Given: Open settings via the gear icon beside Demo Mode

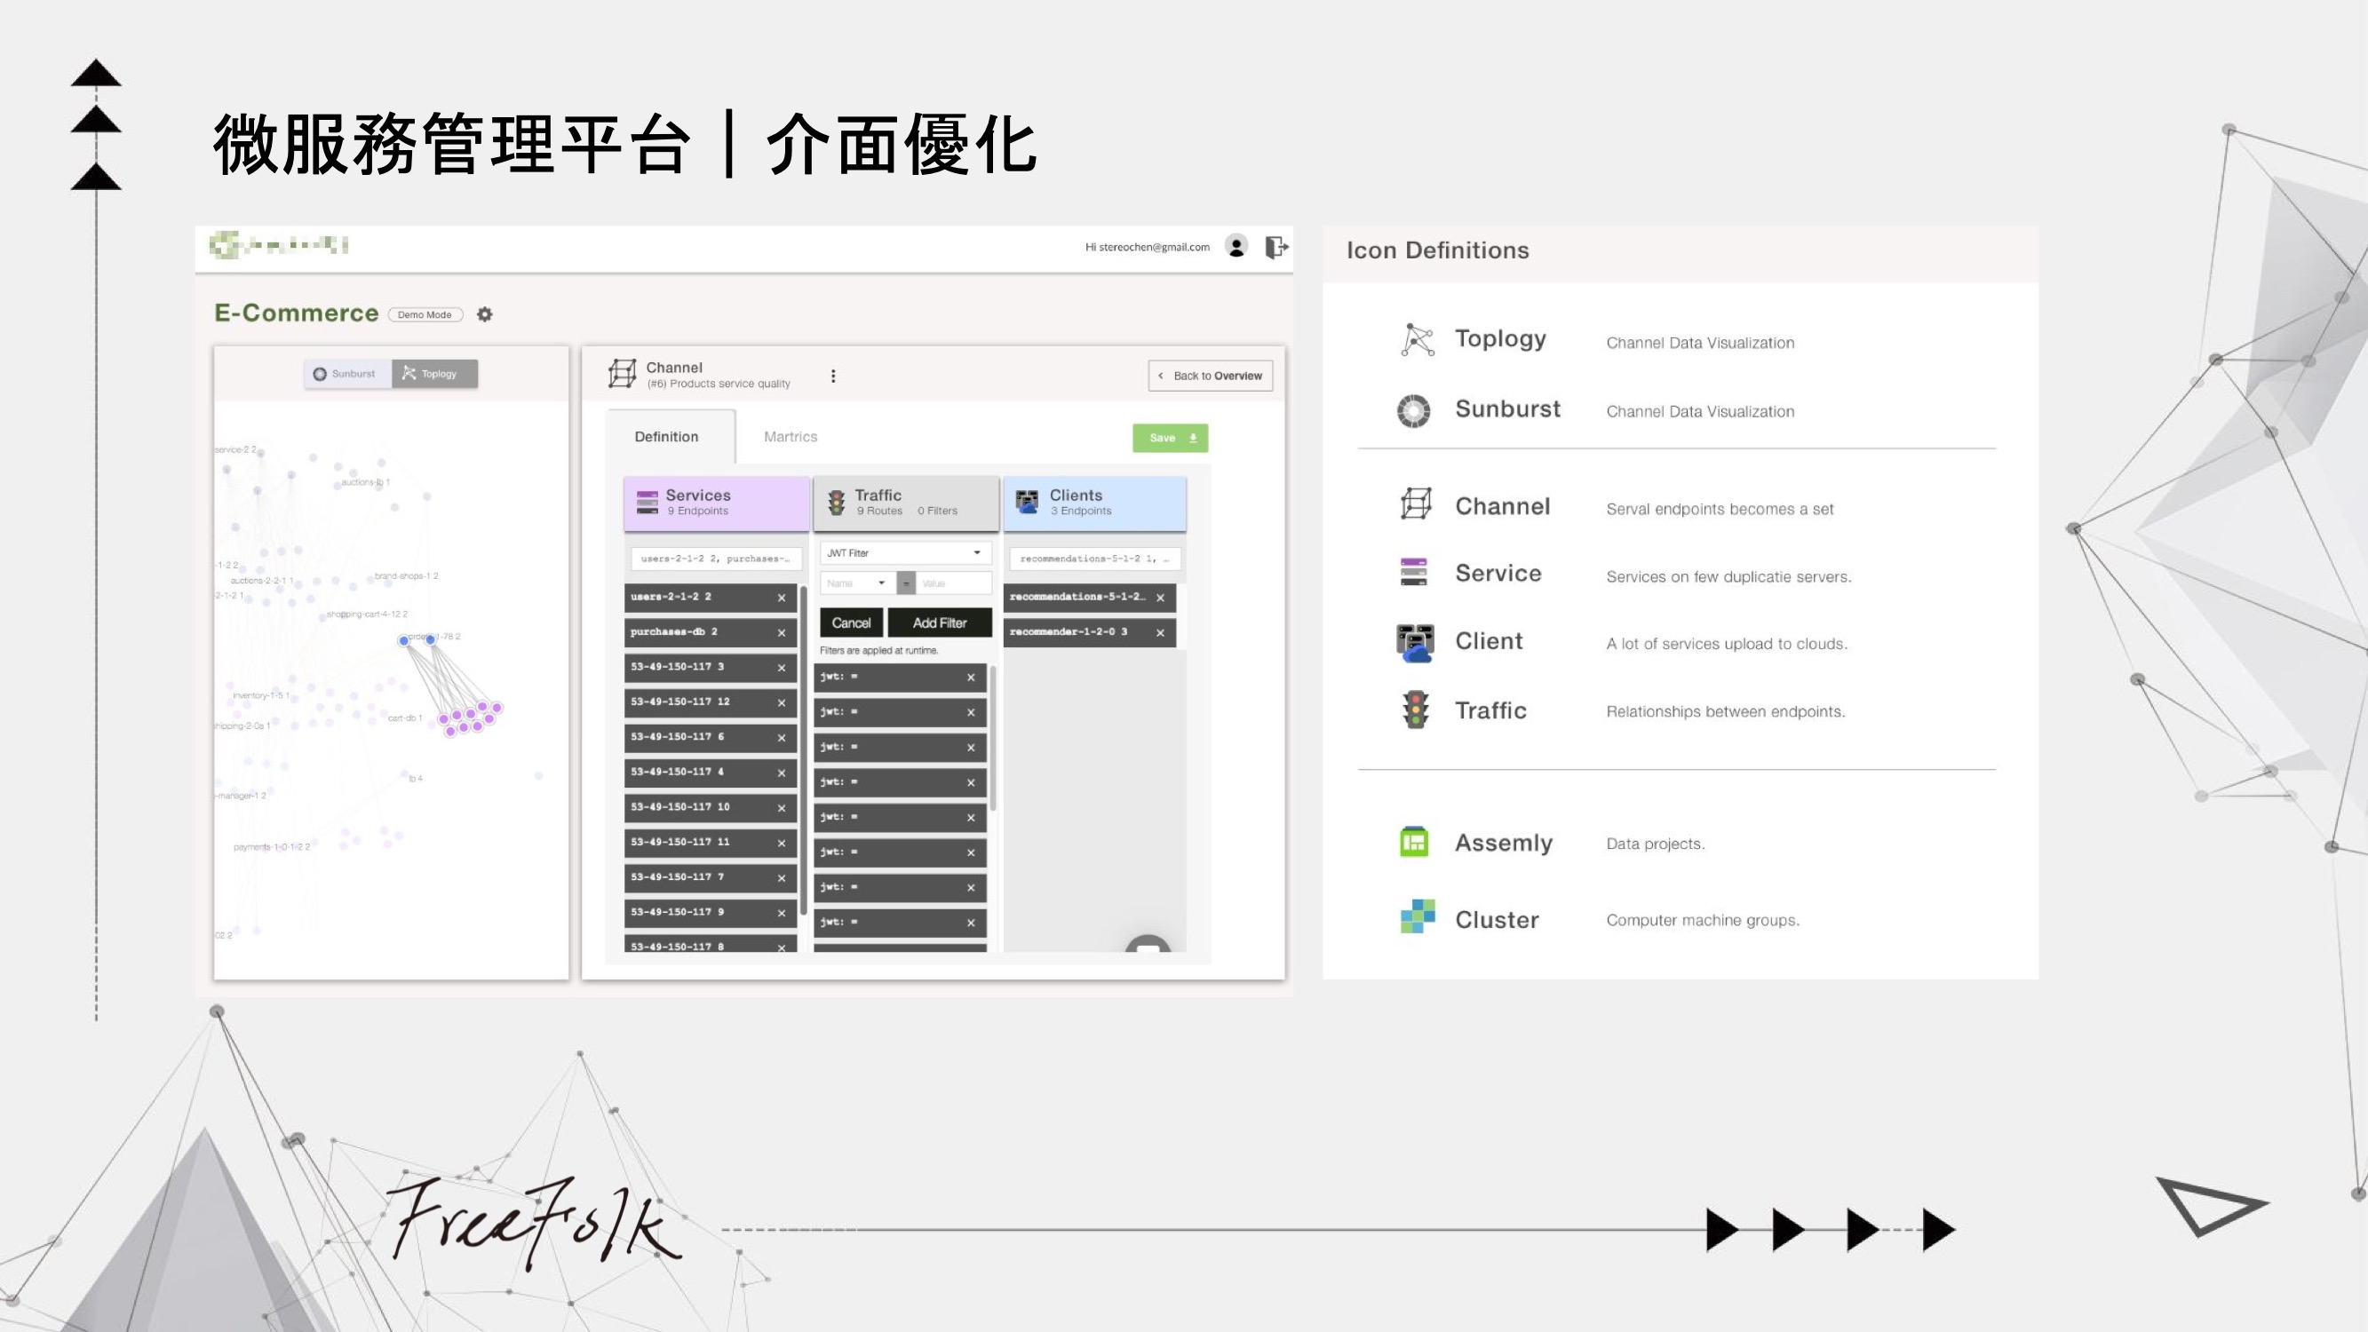Looking at the screenshot, I should 484,313.
